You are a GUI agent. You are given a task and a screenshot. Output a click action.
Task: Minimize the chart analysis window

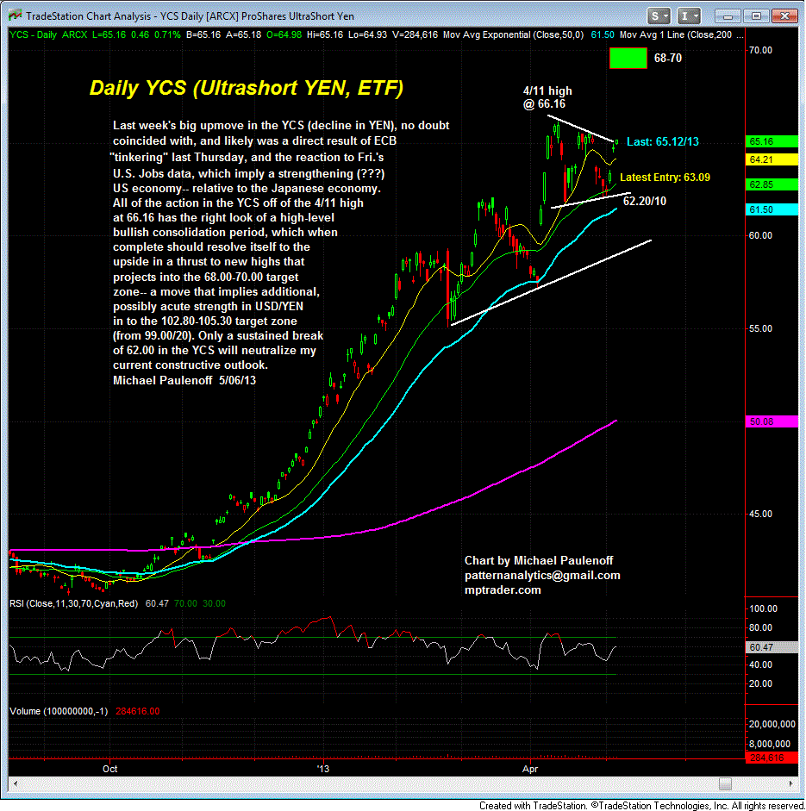[728, 16]
